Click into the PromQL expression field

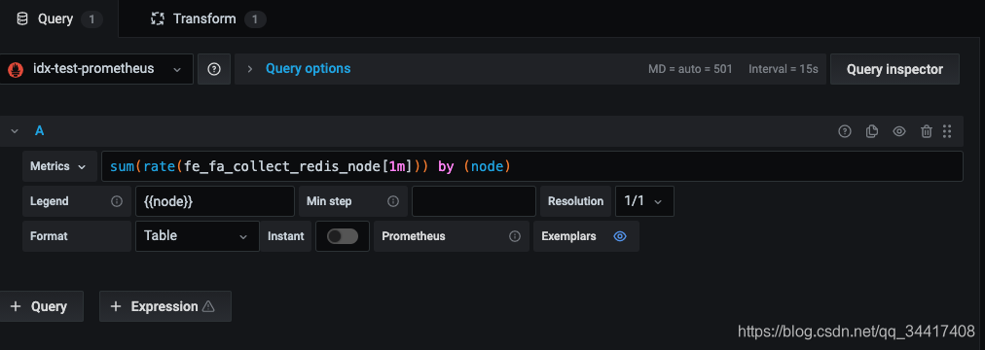[x=532, y=166]
